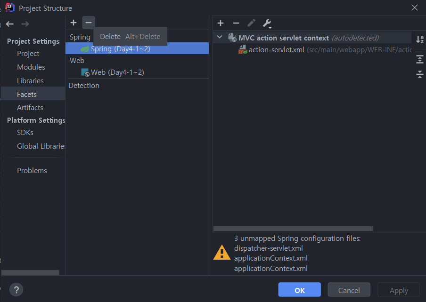The height and width of the screenshot is (302, 426).
Task: Click dispatcher-servlet.xml in unmapped files list
Action: click(x=269, y=248)
